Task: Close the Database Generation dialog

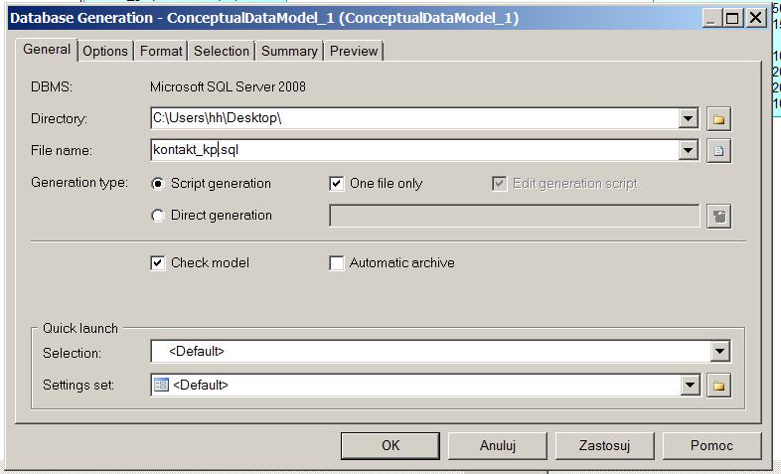Action: [755, 19]
